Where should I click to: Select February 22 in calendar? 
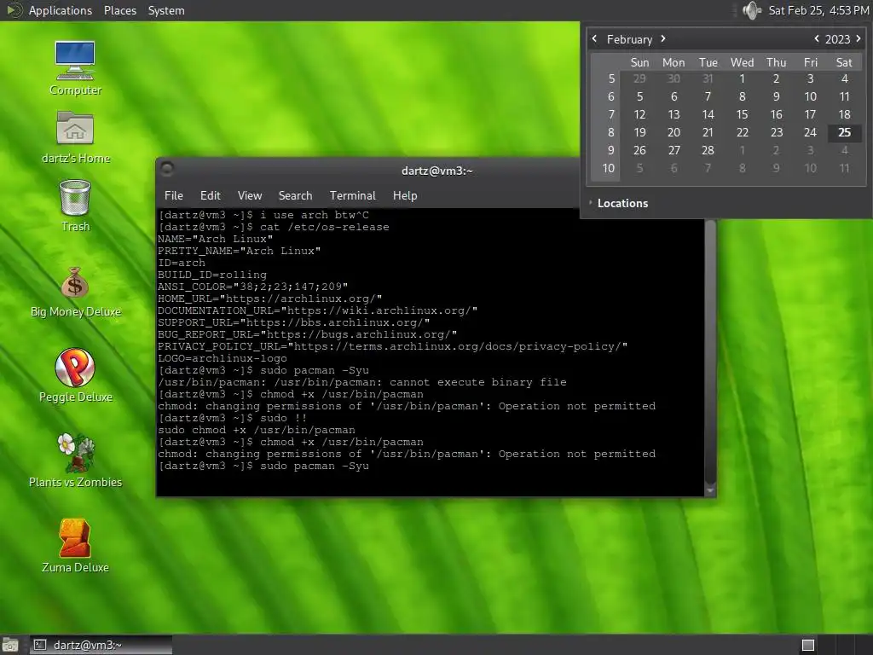coord(743,132)
